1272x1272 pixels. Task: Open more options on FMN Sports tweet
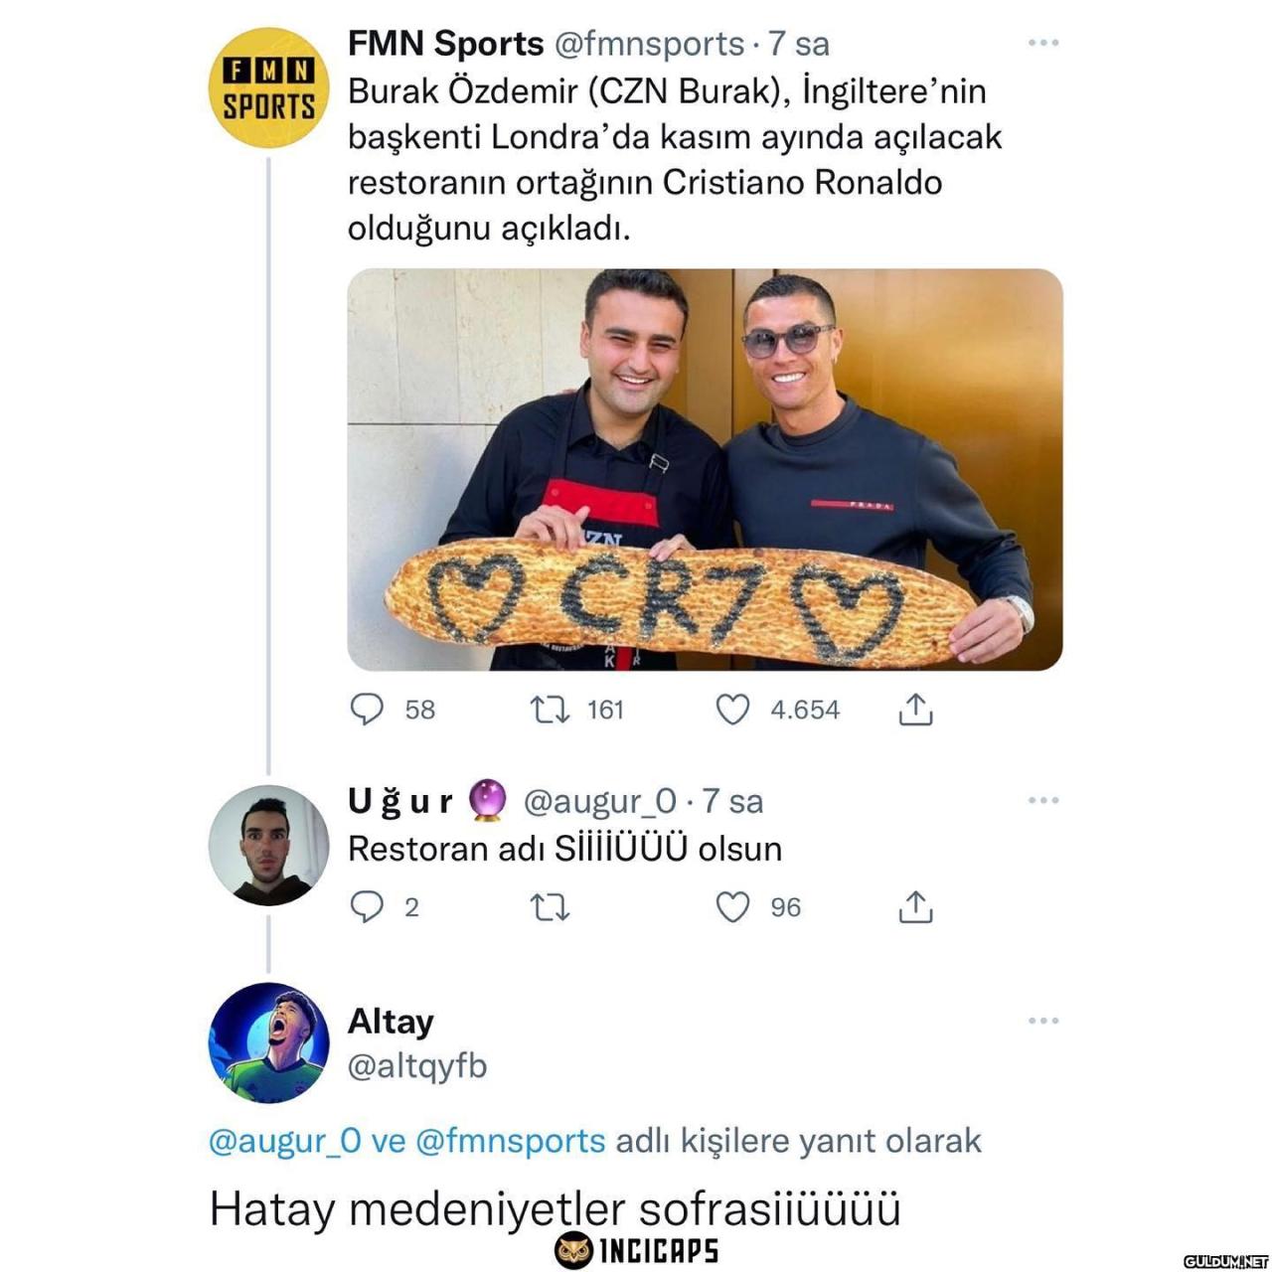click(x=1043, y=43)
